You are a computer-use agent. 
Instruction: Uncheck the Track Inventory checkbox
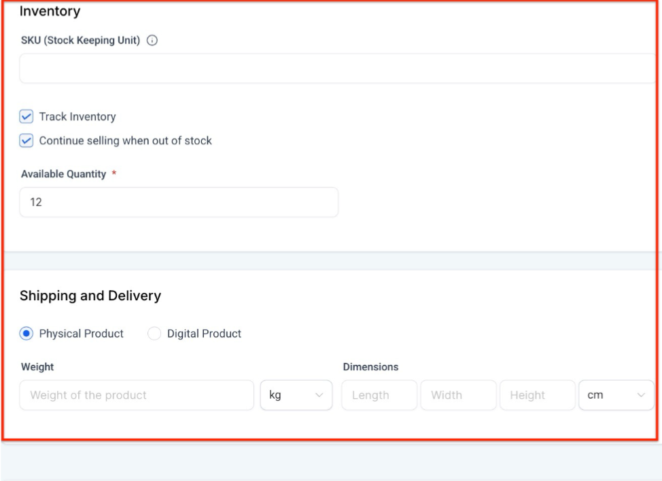pos(27,117)
